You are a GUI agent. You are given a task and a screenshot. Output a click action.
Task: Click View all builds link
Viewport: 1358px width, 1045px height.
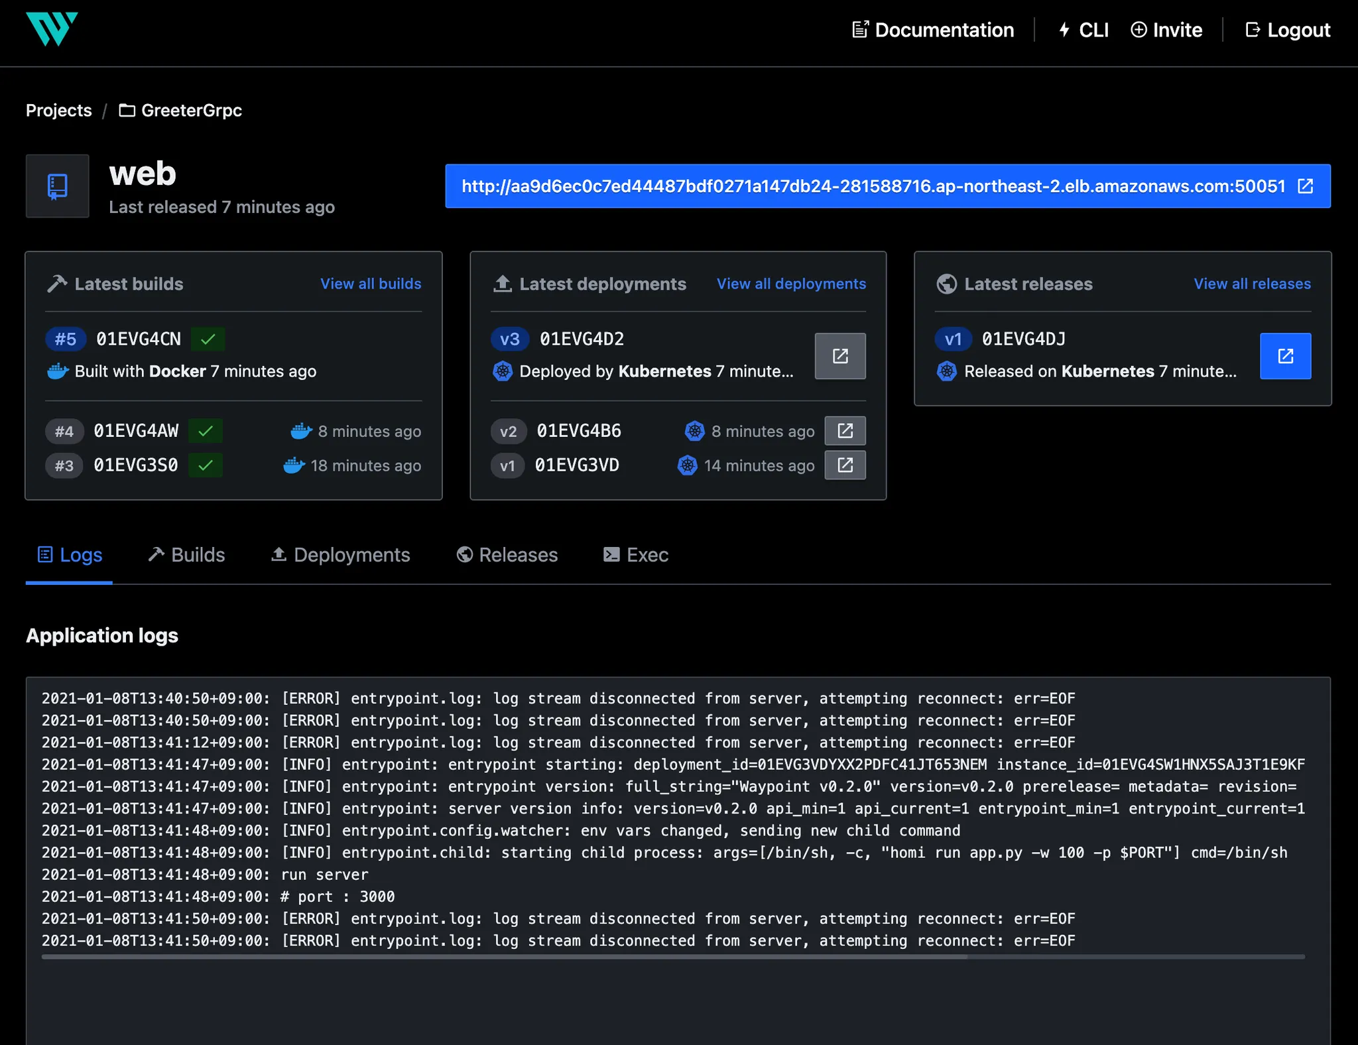pos(371,284)
